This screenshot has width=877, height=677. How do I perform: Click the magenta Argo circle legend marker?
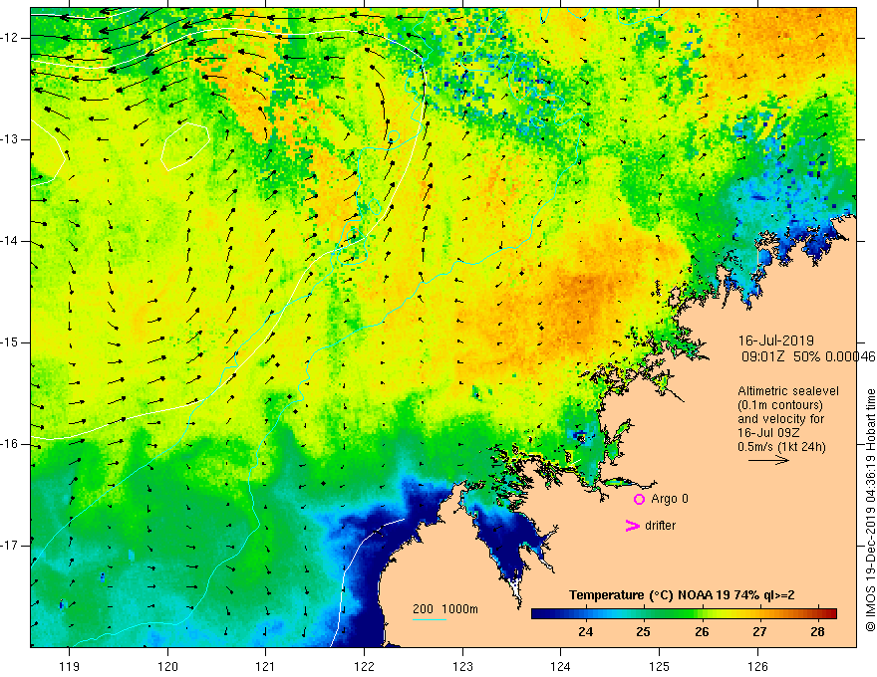coord(639,499)
